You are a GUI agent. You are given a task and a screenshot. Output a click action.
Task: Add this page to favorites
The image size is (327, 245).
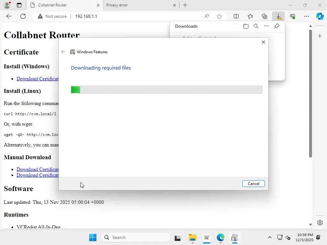[219, 16]
